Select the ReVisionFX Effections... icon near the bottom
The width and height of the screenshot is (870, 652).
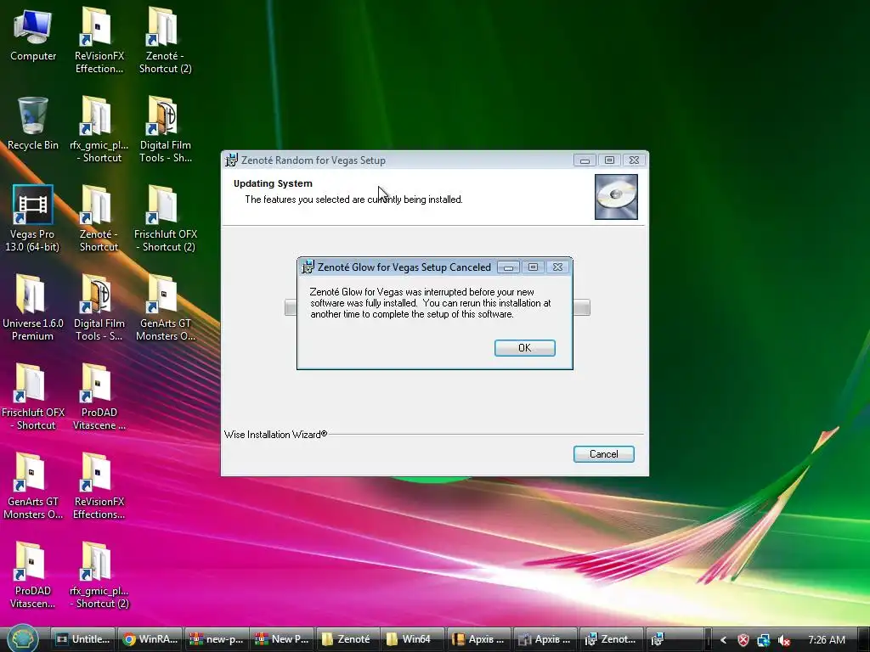(x=99, y=486)
